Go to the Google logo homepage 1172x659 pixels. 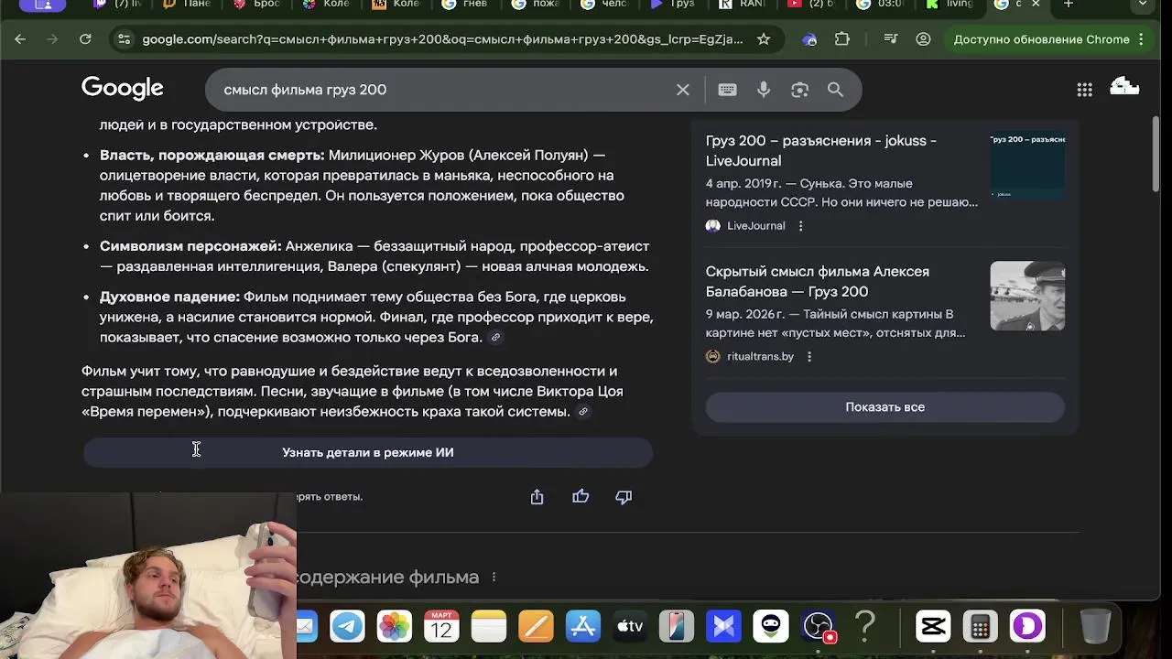tap(123, 89)
